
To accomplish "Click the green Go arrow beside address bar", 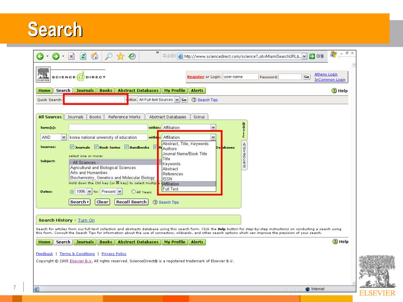I will 312,56.
